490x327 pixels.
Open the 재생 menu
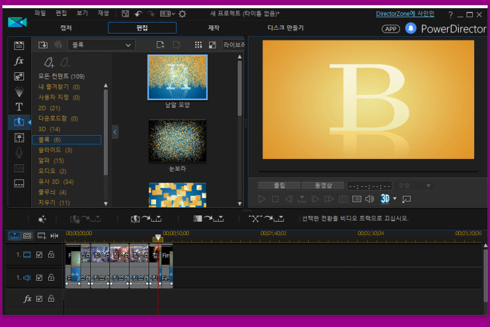point(103,13)
